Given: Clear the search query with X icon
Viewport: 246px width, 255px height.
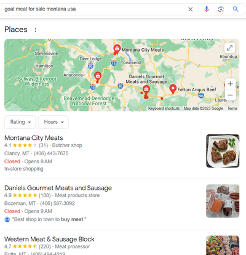Looking at the screenshot, I should point(190,9).
